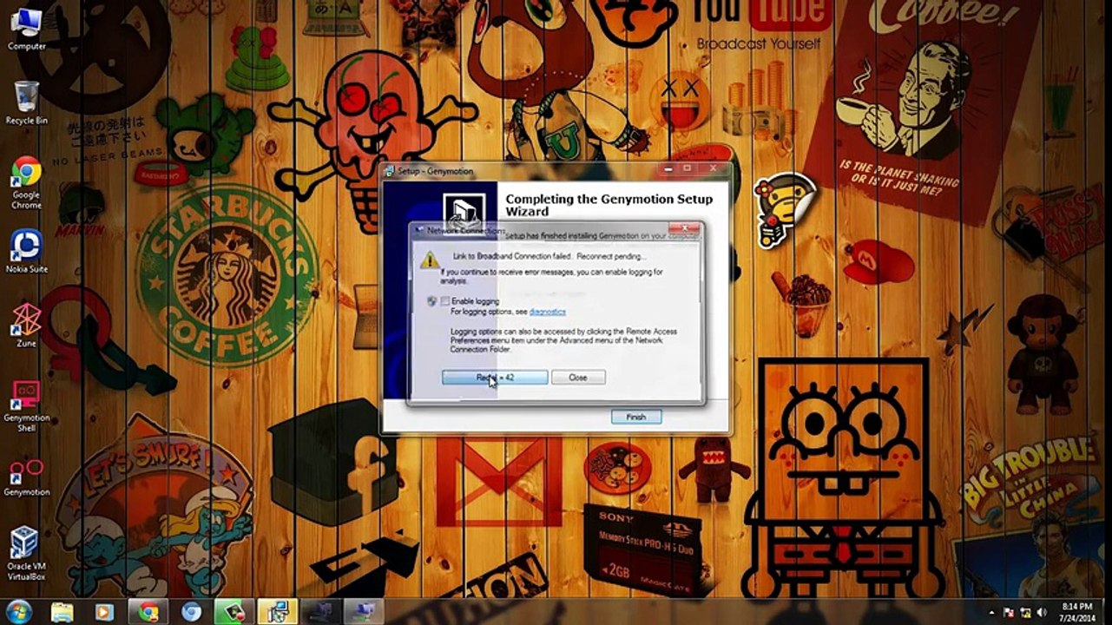The width and height of the screenshot is (1112, 625).
Task: Open Windows Explorer from the taskbar
Action: pos(63,612)
